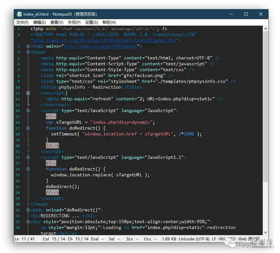Click the scrollbar up arrow
The height and width of the screenshot is (253, 280).
(265, 29)
